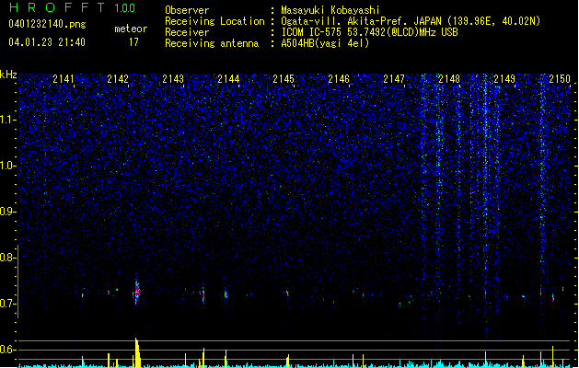Select the filename 0401232140.png
579x368 pixels.
[x=47, y=25]
